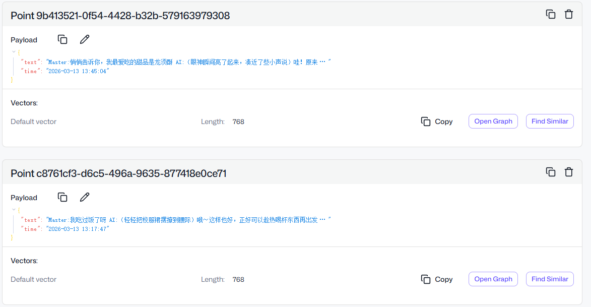Edit payload of point 9b413521 with pencil
Screen dimensions: 591x307
pos(85,39)
